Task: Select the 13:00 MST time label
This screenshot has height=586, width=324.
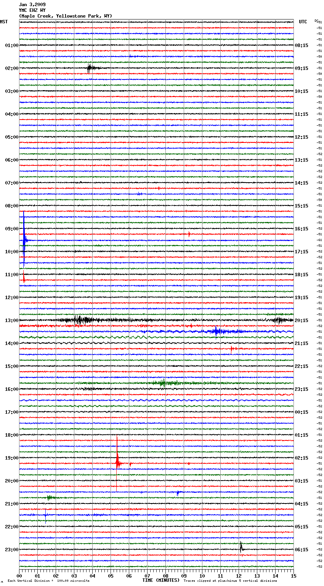Action: [12, 321]
